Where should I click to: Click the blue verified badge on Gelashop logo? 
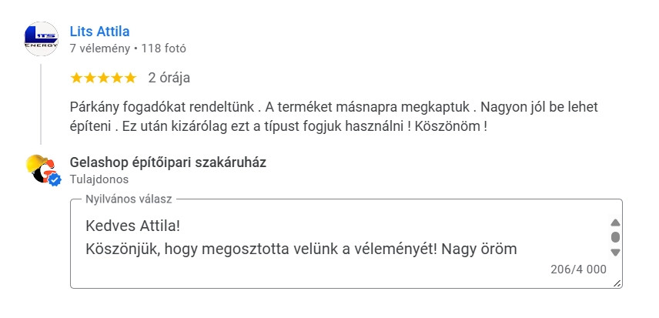click(55, 180)
